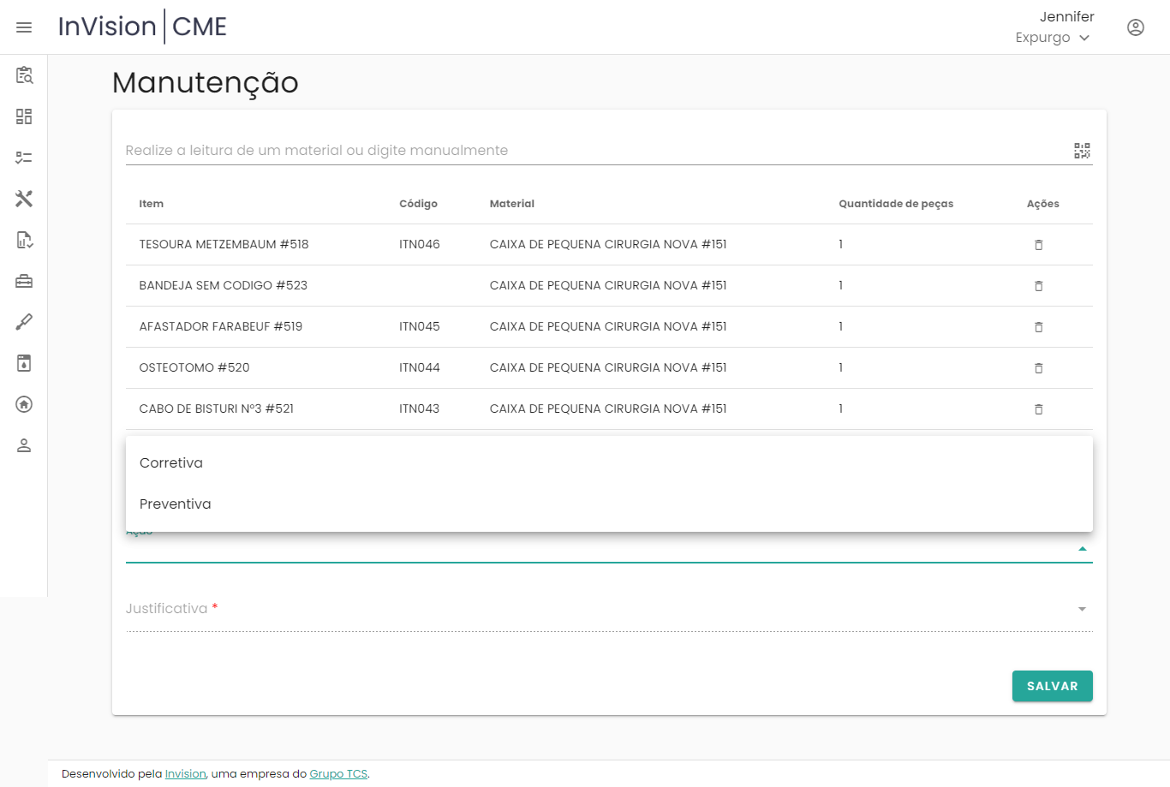Select the Preventiva option

click(x=176, y=504)
